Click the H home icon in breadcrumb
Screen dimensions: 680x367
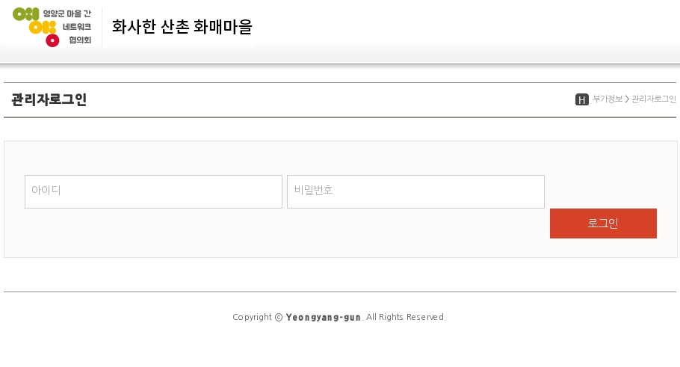tap(582, 99)
